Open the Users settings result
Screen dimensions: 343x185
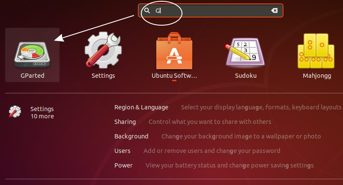point(122,151)
